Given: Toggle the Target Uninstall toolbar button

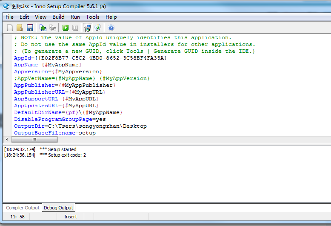Looking at the screenshot, I should pos(97,28).
